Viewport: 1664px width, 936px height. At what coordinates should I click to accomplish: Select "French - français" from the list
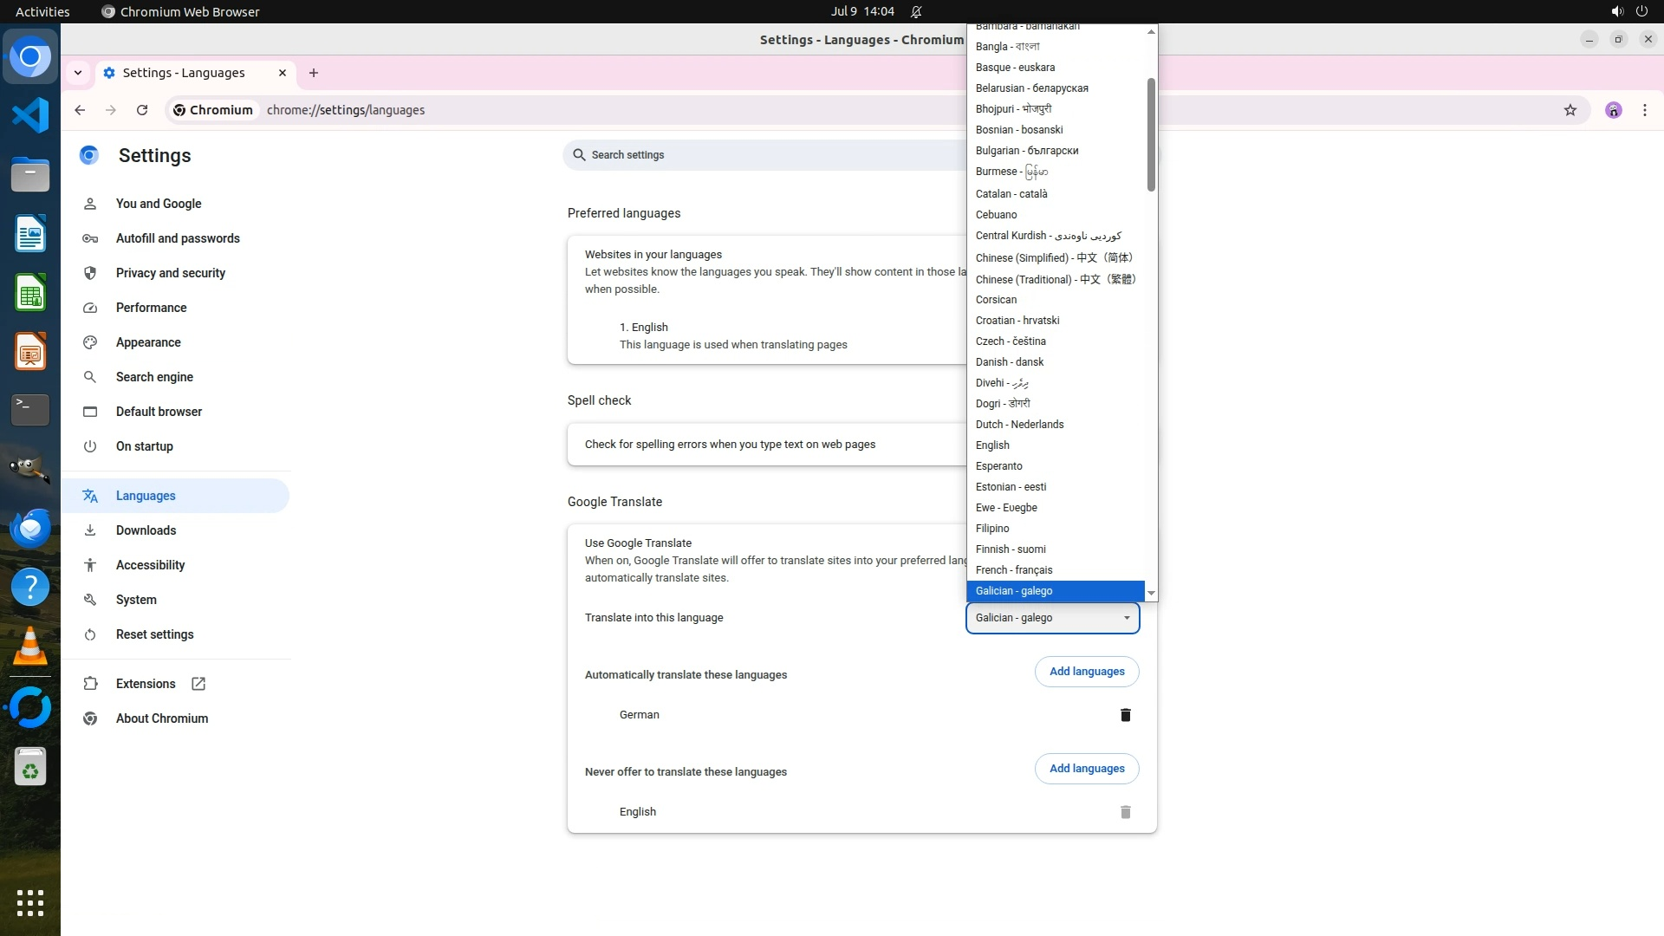coord(1014,570)
